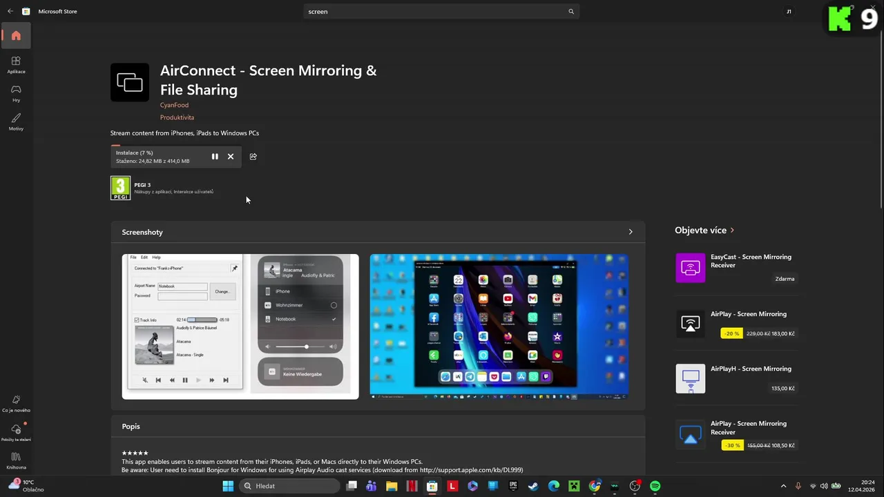This screenshot has width=884, height=497.
Task: Open Microsoft Edge from taskbar
Action: [x=553, y=486]
